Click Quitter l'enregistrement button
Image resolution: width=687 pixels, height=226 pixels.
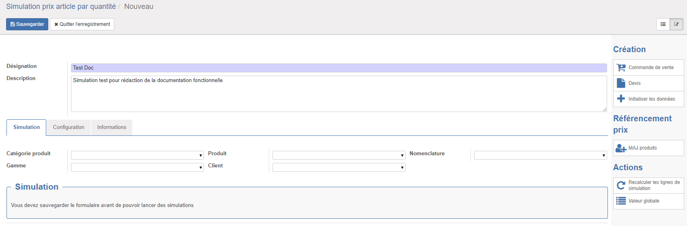82,24
